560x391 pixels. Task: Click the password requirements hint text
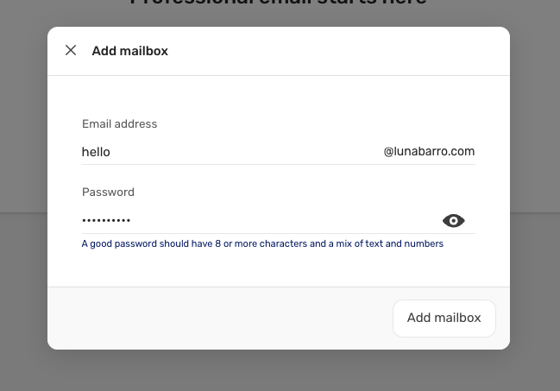click(x=262, y=243)
